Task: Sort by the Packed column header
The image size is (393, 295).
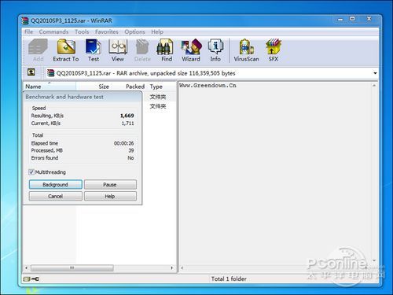Action: coord(135,87)
